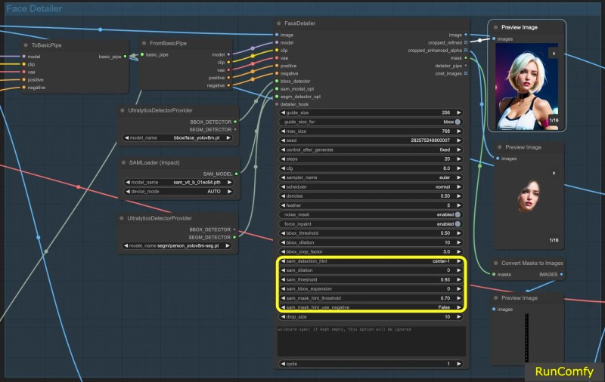The width and height of the screenshot is (605, 382).
Task: Click the FaceDetailer bbox_detector input socket
Action: click(x=277, y=82)
